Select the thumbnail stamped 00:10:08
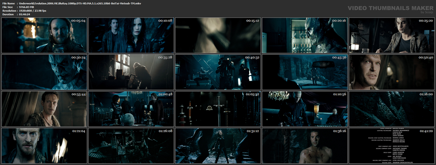Screen dimensions: 436x165 131,35
